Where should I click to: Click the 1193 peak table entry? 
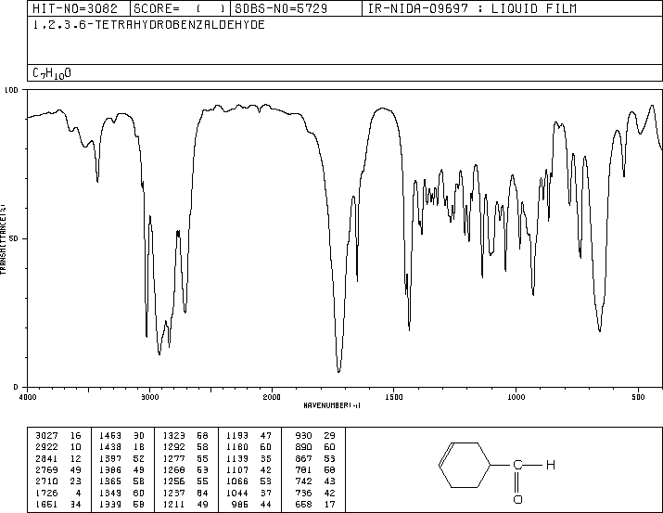(x=237, y=436)
